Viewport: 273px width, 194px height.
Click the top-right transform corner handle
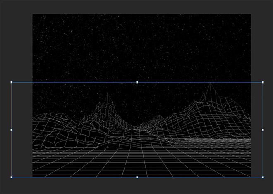coord(263,82)
